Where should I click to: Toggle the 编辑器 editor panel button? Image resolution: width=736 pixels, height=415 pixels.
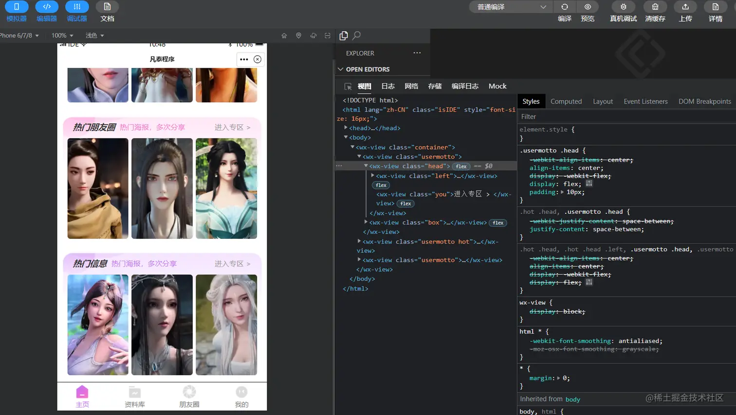click(47, 7)
